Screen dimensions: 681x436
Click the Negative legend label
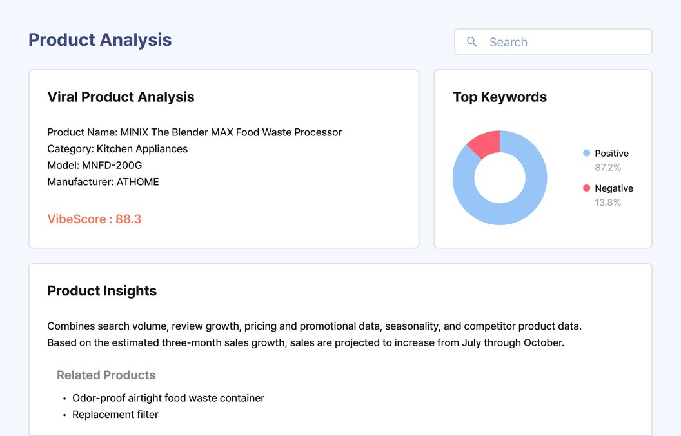(614, 188)
